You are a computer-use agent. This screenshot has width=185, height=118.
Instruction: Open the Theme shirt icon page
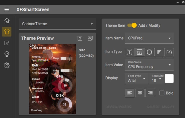(7, 32)
